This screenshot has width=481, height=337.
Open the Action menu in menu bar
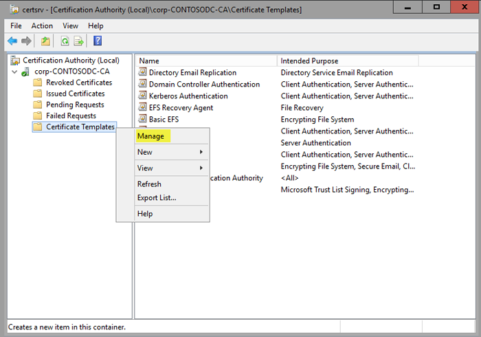pos(42,25)
